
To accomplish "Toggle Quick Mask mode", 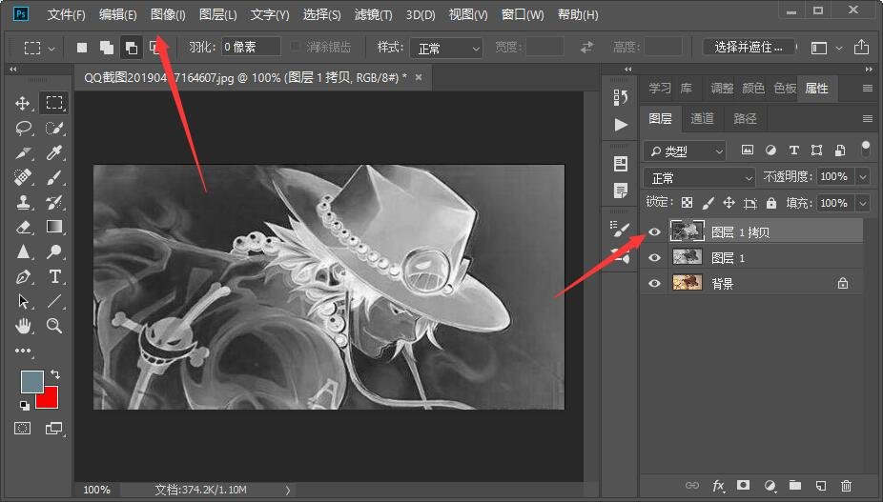I will [x=23, y=429].
